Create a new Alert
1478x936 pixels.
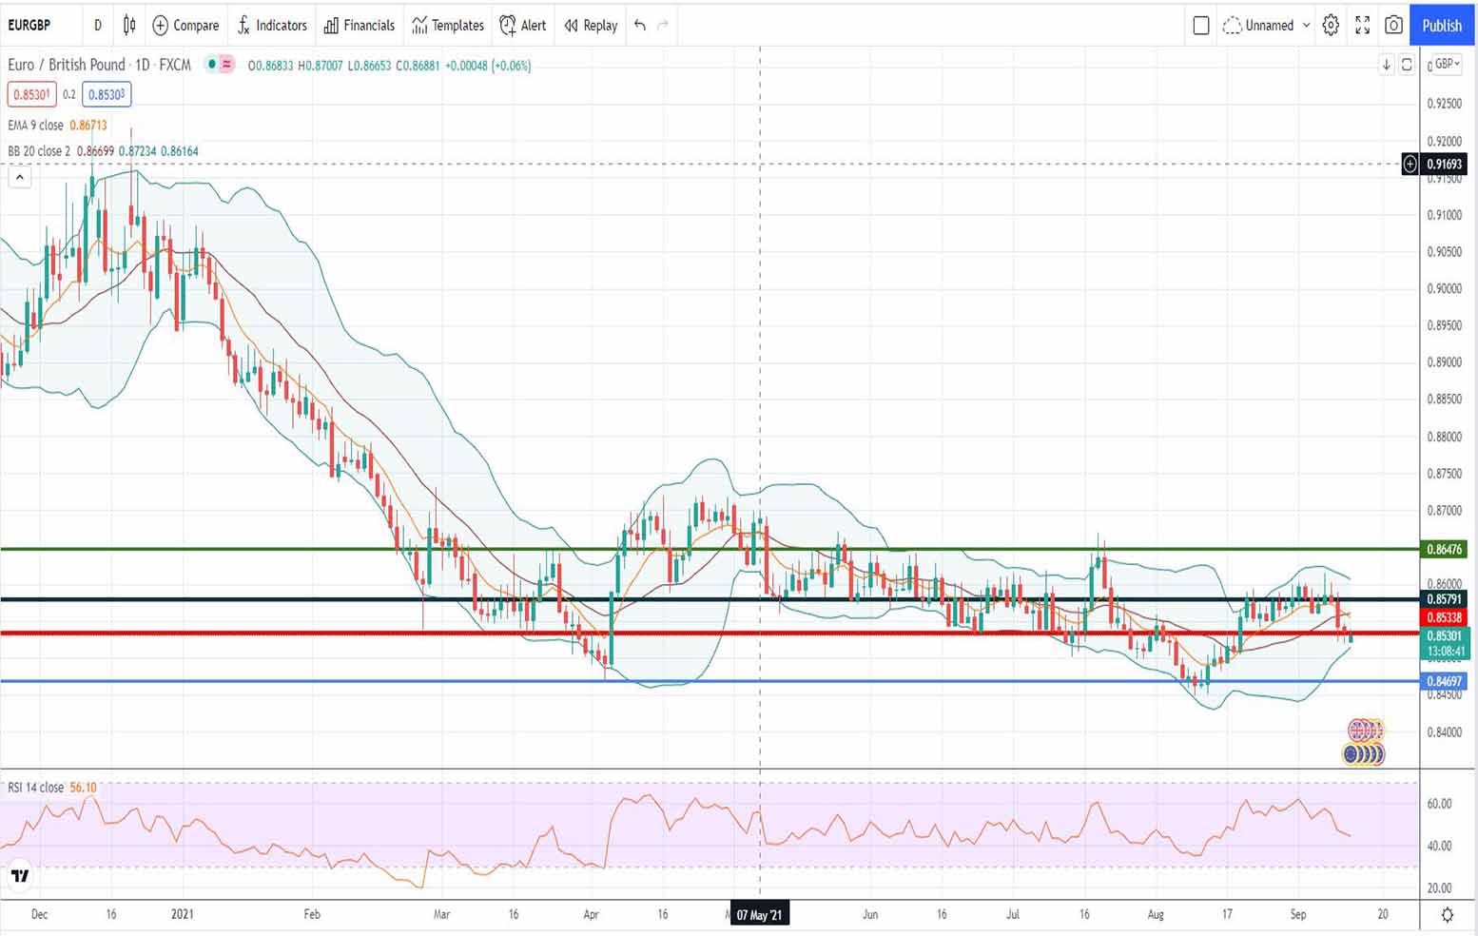point(523,26)
